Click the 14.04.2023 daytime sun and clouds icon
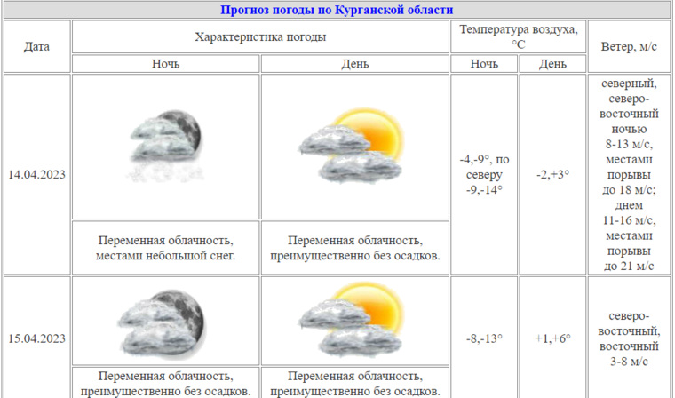The image size is (675, 398). [352, 146]
